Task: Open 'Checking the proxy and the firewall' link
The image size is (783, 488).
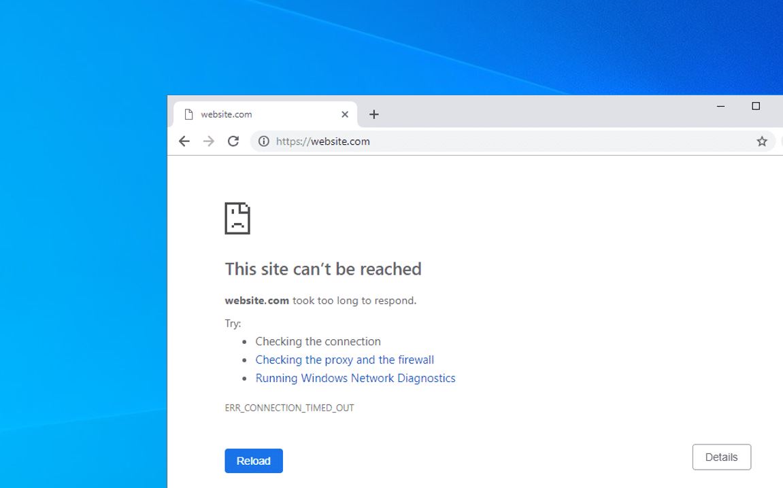Action: 344,360
